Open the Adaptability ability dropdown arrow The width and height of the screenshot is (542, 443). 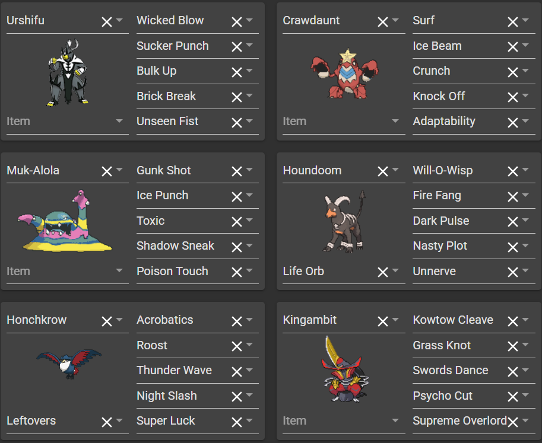[525, 121]
